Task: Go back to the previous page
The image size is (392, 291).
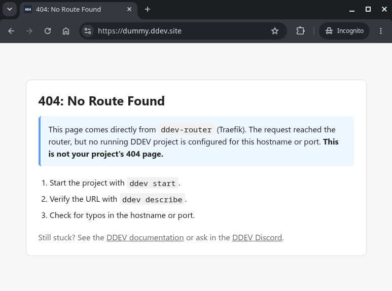Action: tap(11, 31)
